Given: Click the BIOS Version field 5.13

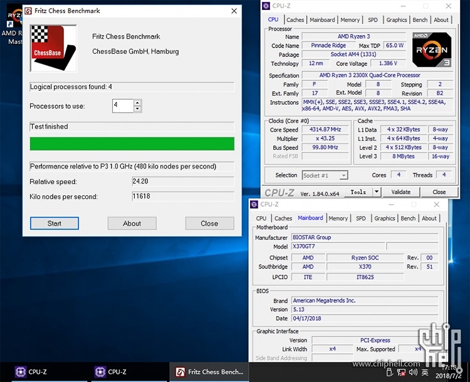Looking at the screenshot, I should point(365,309).
